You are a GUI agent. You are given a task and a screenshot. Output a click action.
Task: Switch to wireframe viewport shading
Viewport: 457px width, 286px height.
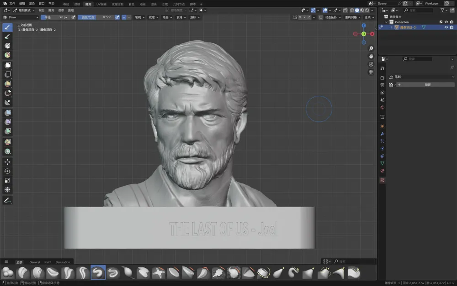coord(352,10)
